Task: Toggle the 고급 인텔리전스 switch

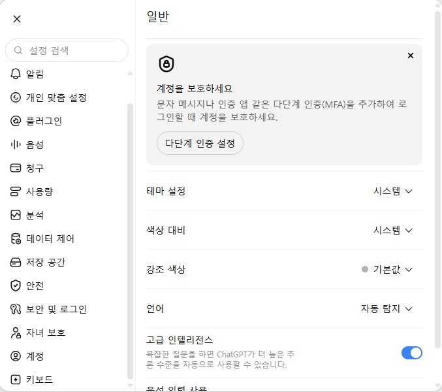Action: click(411, 353)
